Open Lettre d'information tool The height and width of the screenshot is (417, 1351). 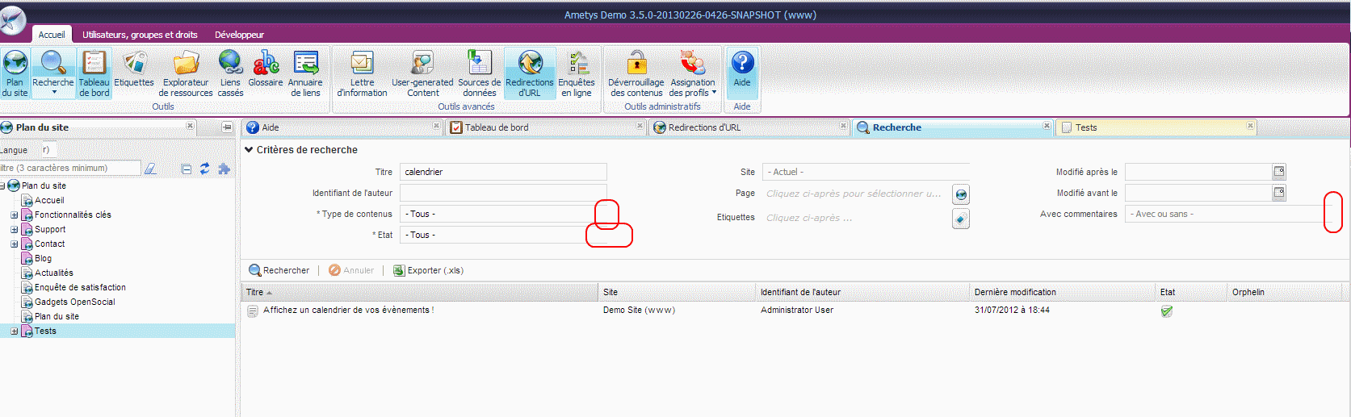point(362,73)
